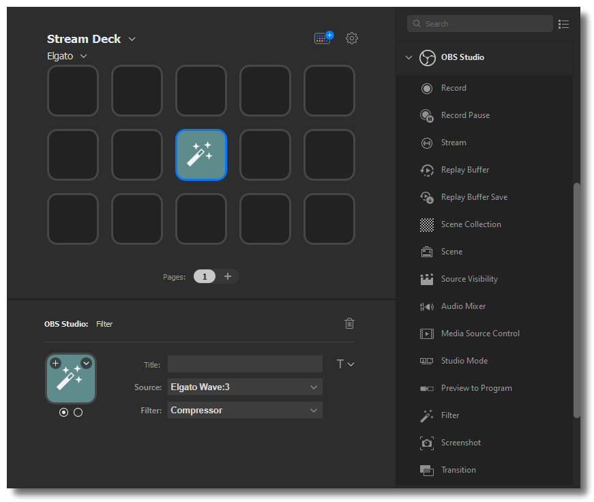Screen dimensions: 594x502
Task: Open the Source dropdown showing Elgato Wave:3
Action: coord(245,387)
